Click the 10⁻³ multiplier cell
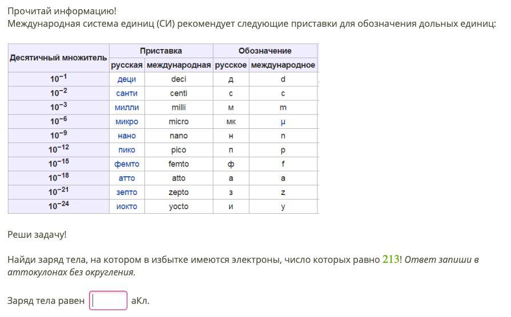This screenshot has width=511, height=317. tap(59, 107)
